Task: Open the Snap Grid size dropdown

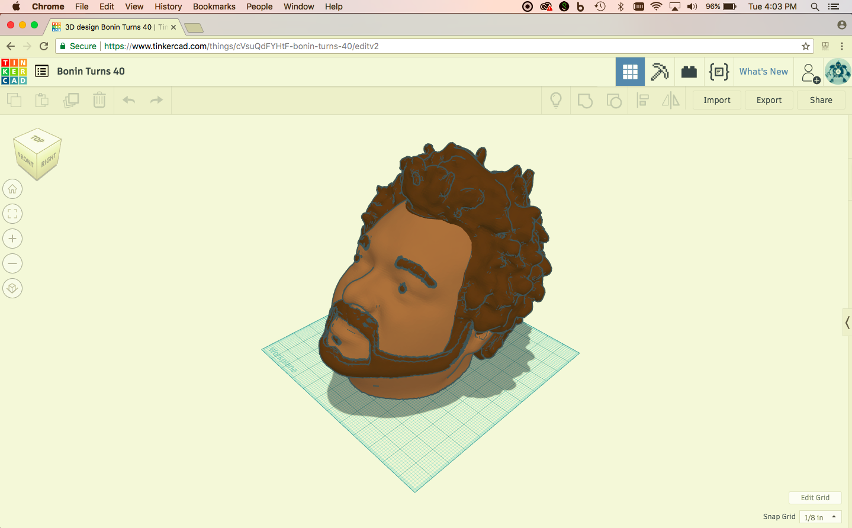Action: (x=820, y=516)
